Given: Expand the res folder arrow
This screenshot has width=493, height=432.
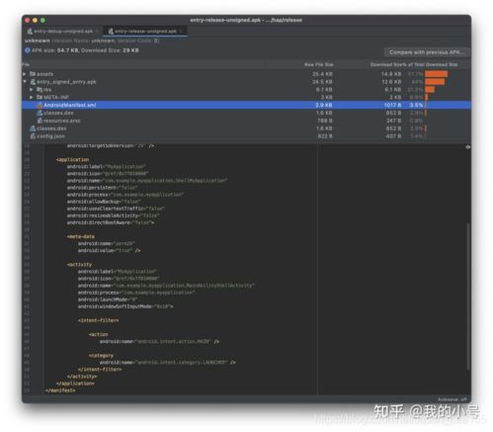Looking at the screenshot, I should pos(32,89).
